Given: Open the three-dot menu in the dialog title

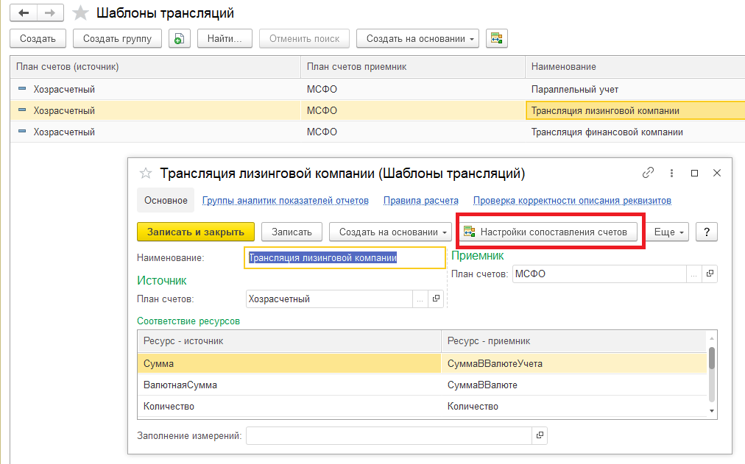Looking at the screenshot, I should coord(671,174).
